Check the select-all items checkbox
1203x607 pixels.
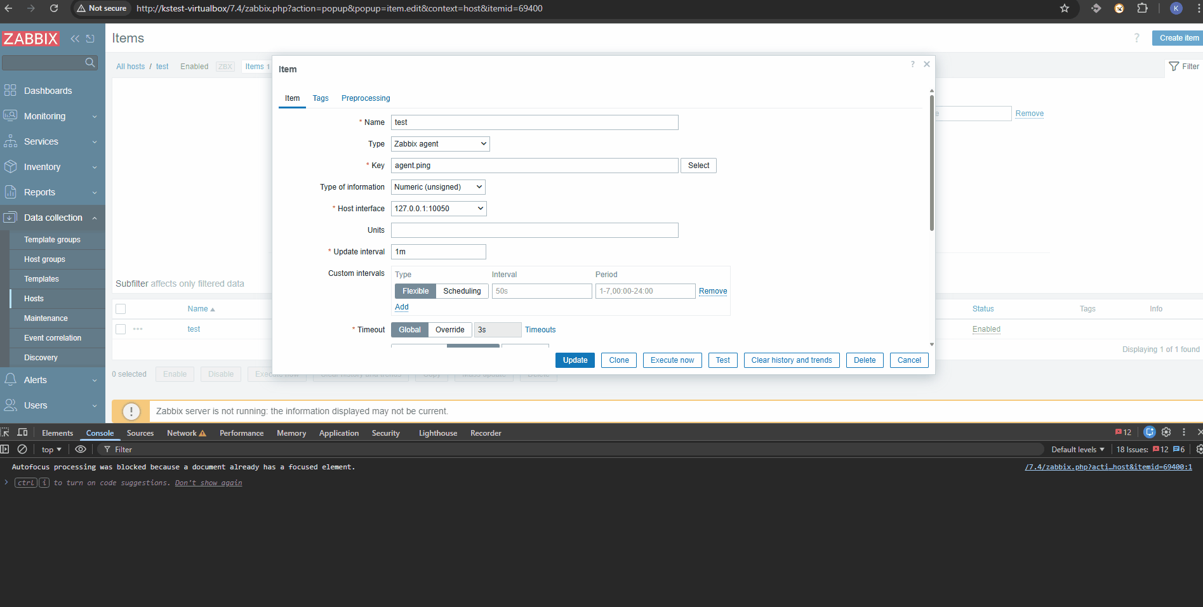[x=121, y=309]
